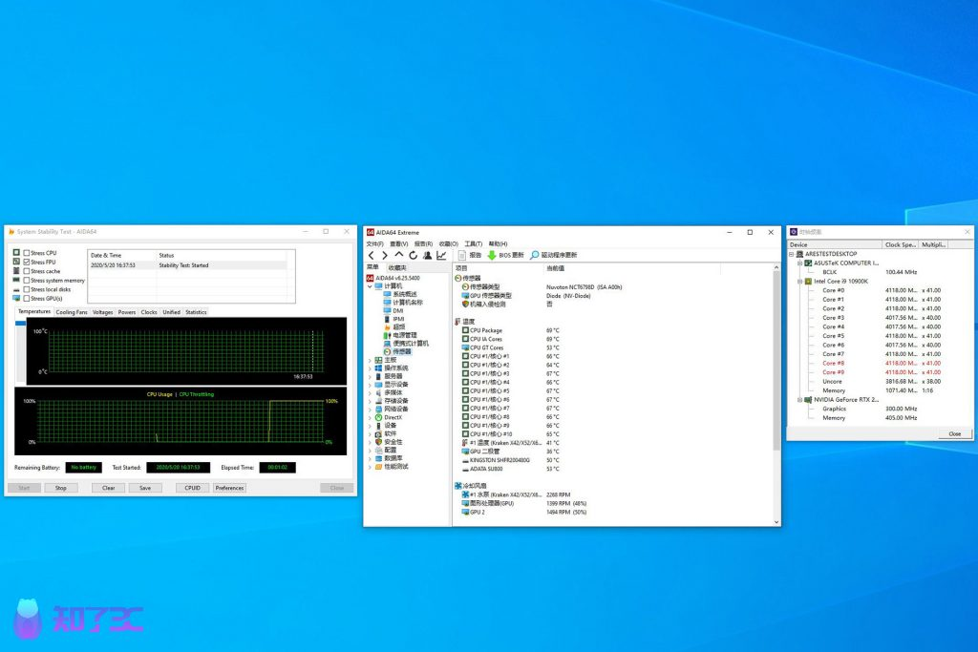The width and height of the screenshot is (978, 652).
Task: Select 传感器 sensor node in the tree
Action: click(x=397, y=351)
